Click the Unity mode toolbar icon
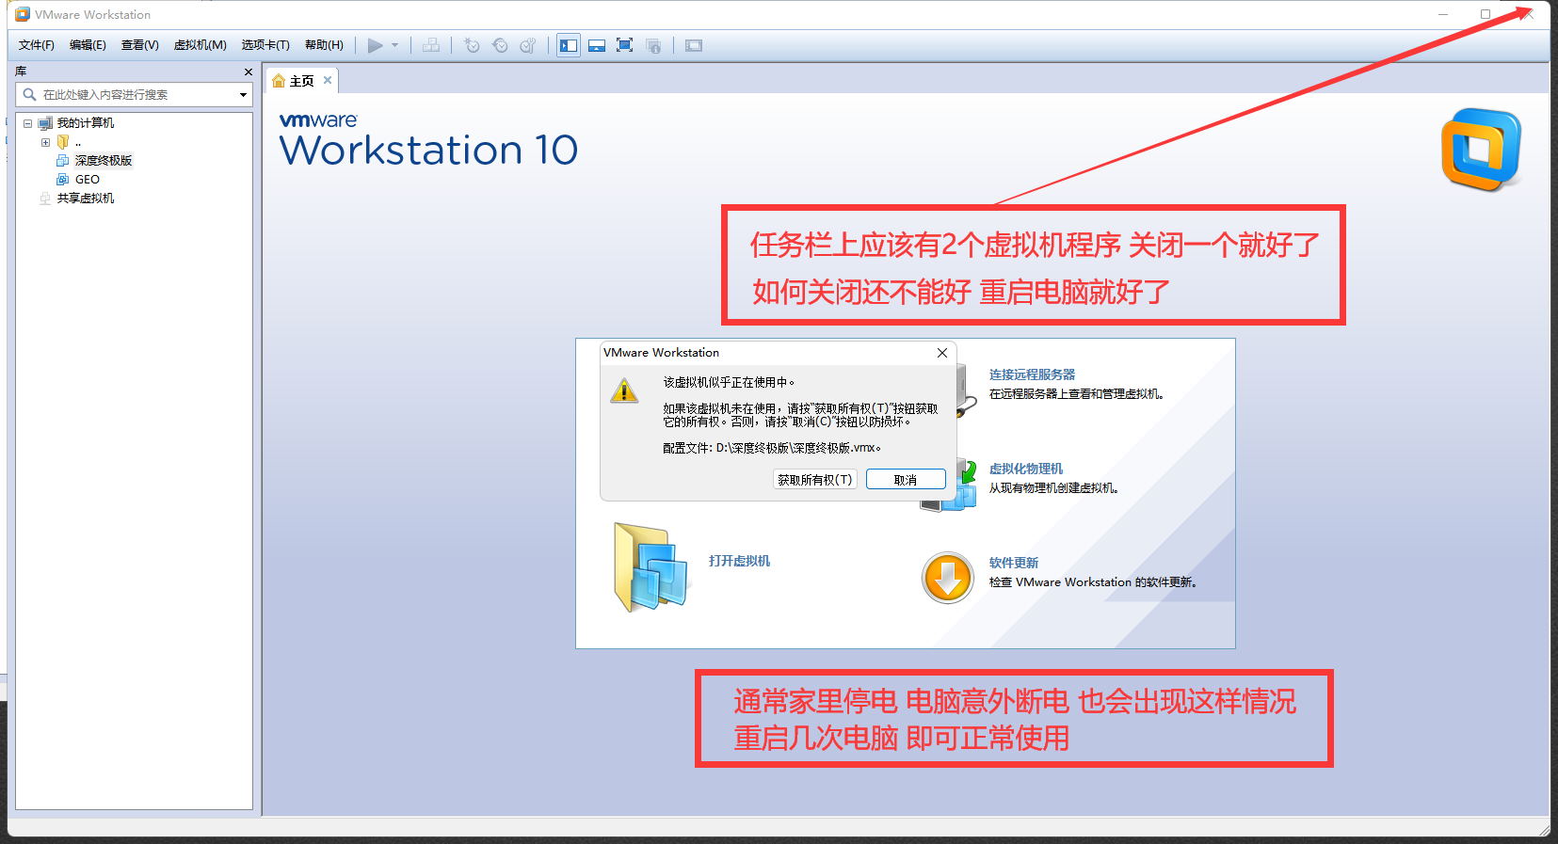Viewport: 1558px width, 844px height. [x=654, y=45]
